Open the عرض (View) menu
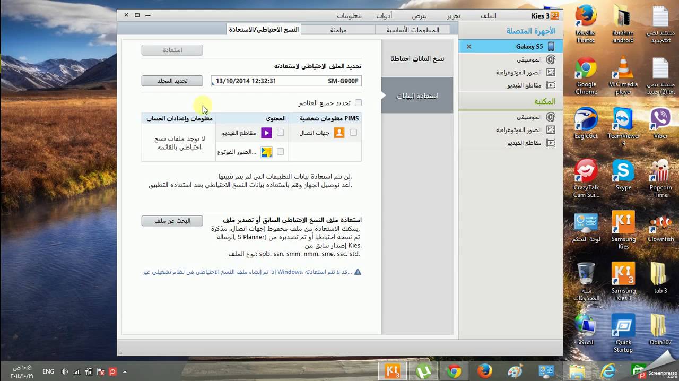The width and height of the screenshot is (679, 381). [x=419, y=16]
